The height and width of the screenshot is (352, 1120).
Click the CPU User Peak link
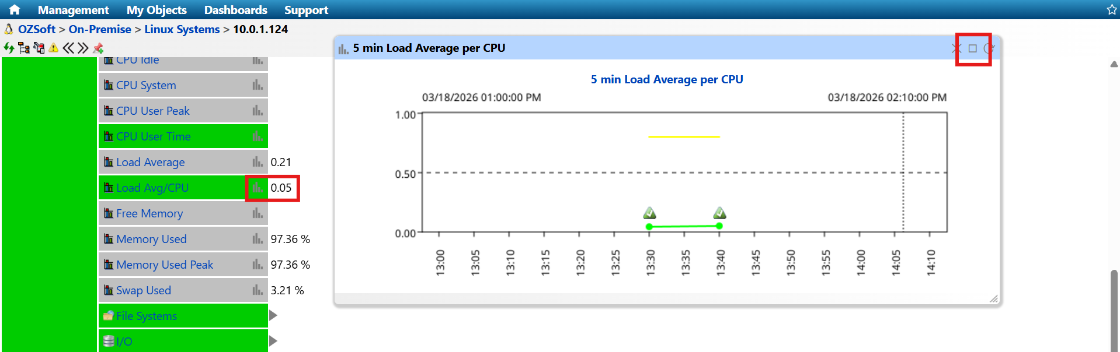click(x=152, y=111)
